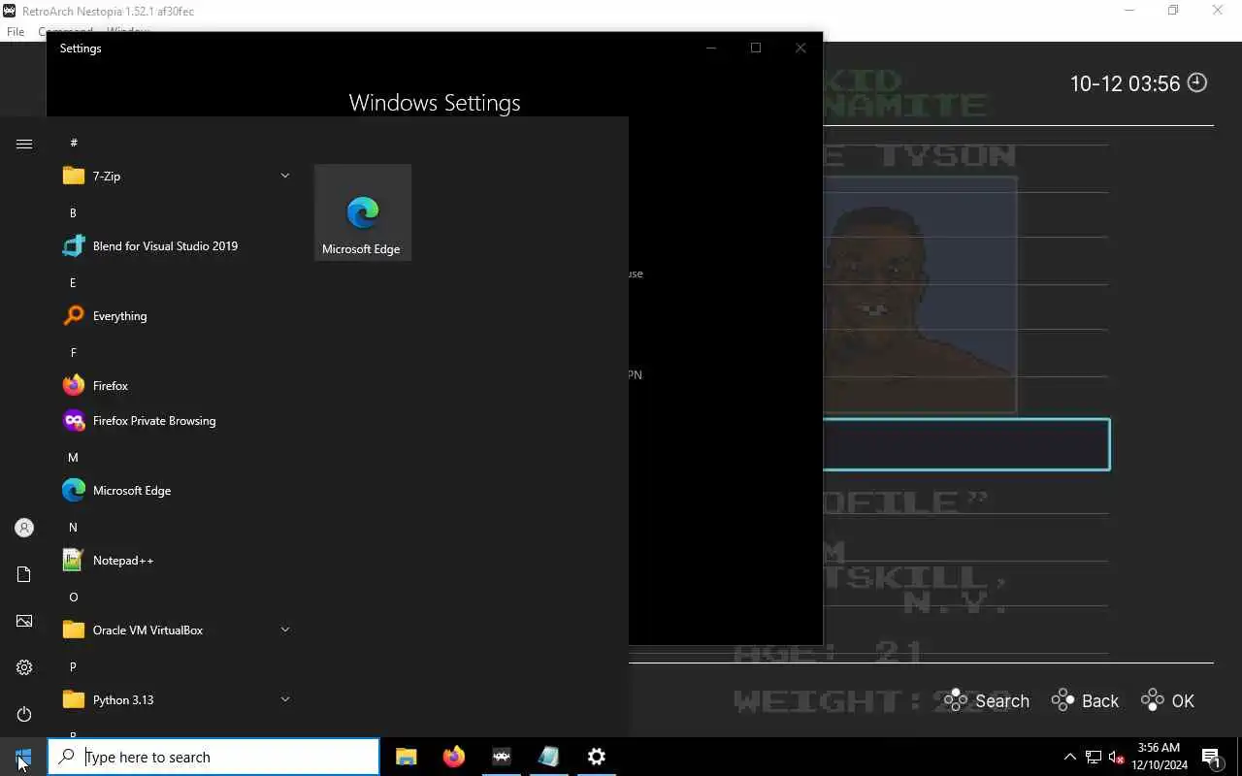
Task: Select the E letter header in app list
Action: pyautogui.click(x=73, y=282)
